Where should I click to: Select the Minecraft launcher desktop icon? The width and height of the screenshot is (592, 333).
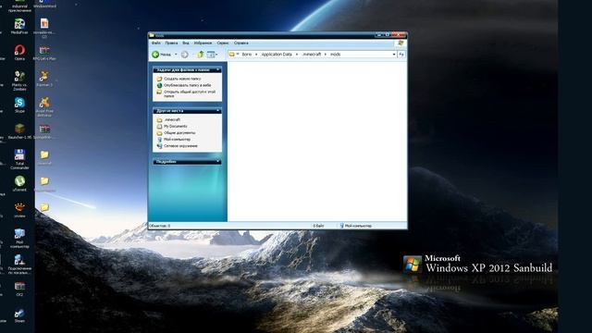pos(19,131)
